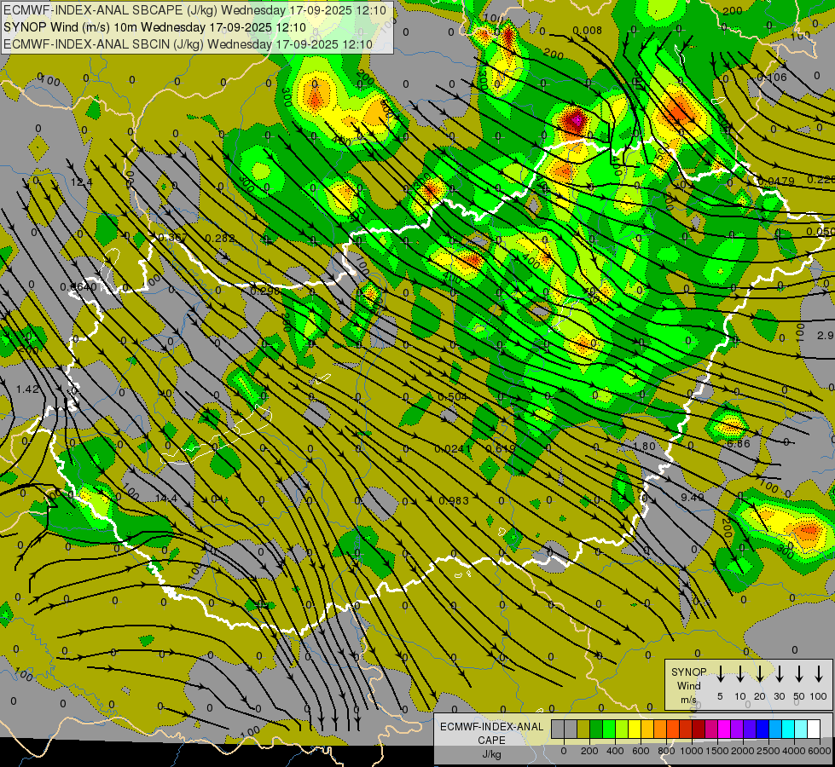Pick the yellow CAPE legend swatch
The width and height of the screenshot is (835, 767).
[635, 730]
